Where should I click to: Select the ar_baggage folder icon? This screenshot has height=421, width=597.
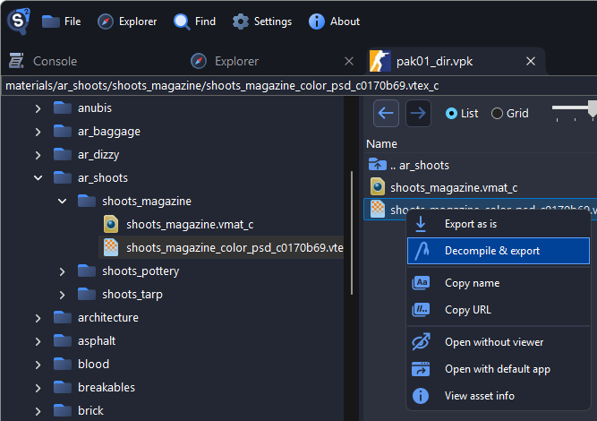click(x=63, y=131)
